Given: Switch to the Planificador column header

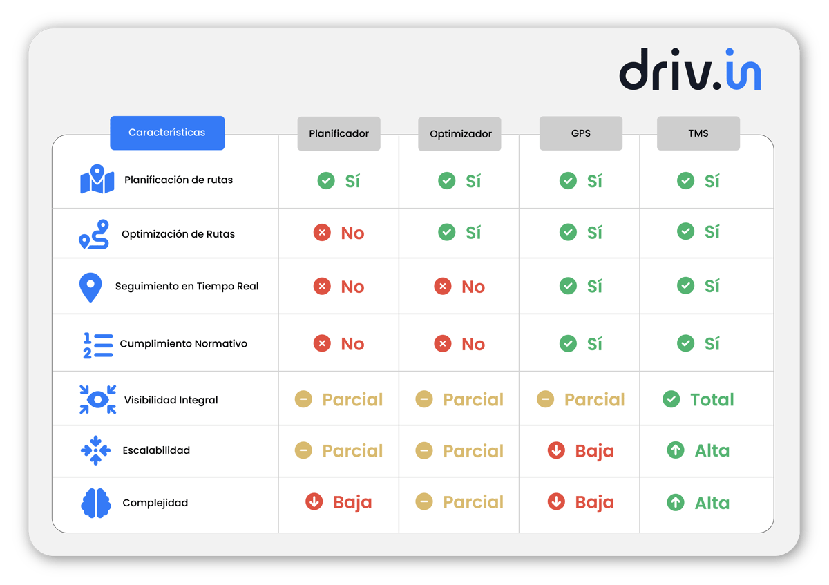Looking at the screenshot, I should (x=339, y=133).
